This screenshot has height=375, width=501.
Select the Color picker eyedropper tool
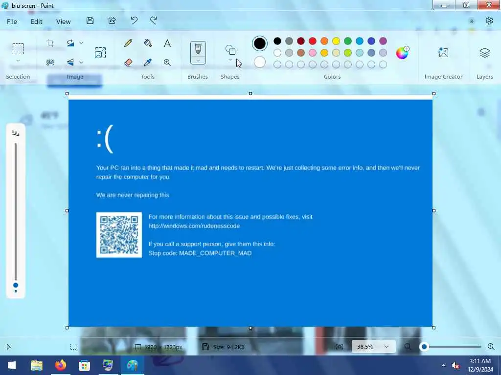tap(148, 62)
